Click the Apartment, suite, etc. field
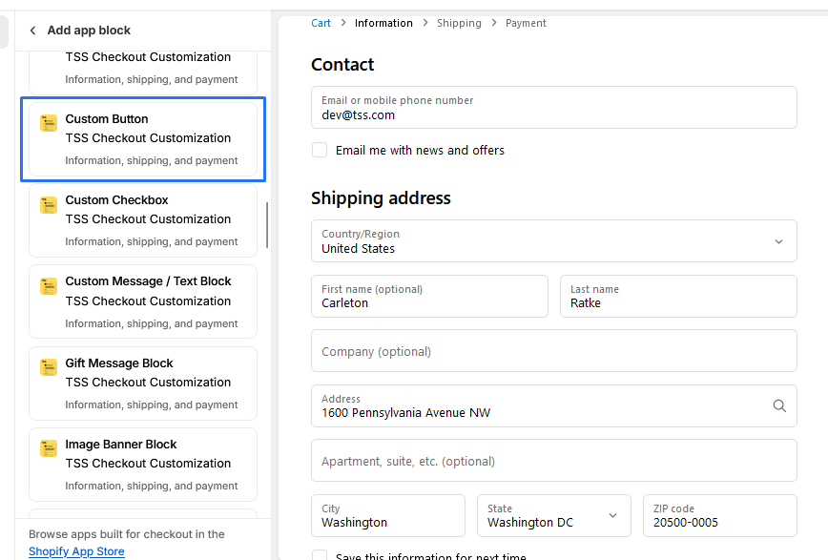This screenshot has height=560, width=828. click(x=553, y=461)
